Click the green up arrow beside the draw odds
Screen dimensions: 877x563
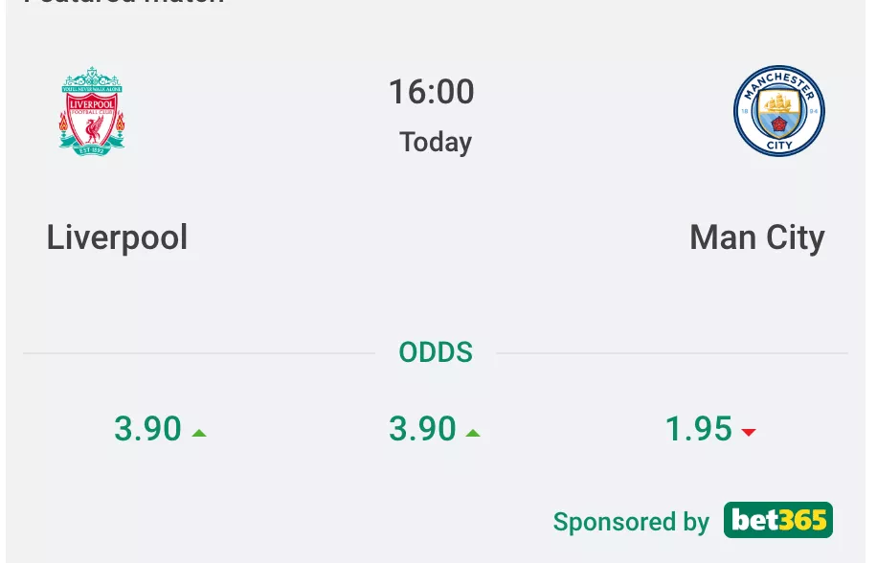(473, 433)
